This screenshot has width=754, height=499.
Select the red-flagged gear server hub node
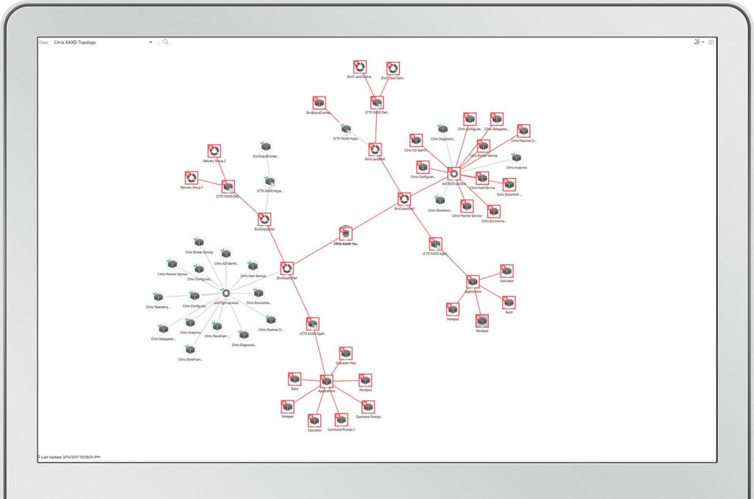pos(454,174)
